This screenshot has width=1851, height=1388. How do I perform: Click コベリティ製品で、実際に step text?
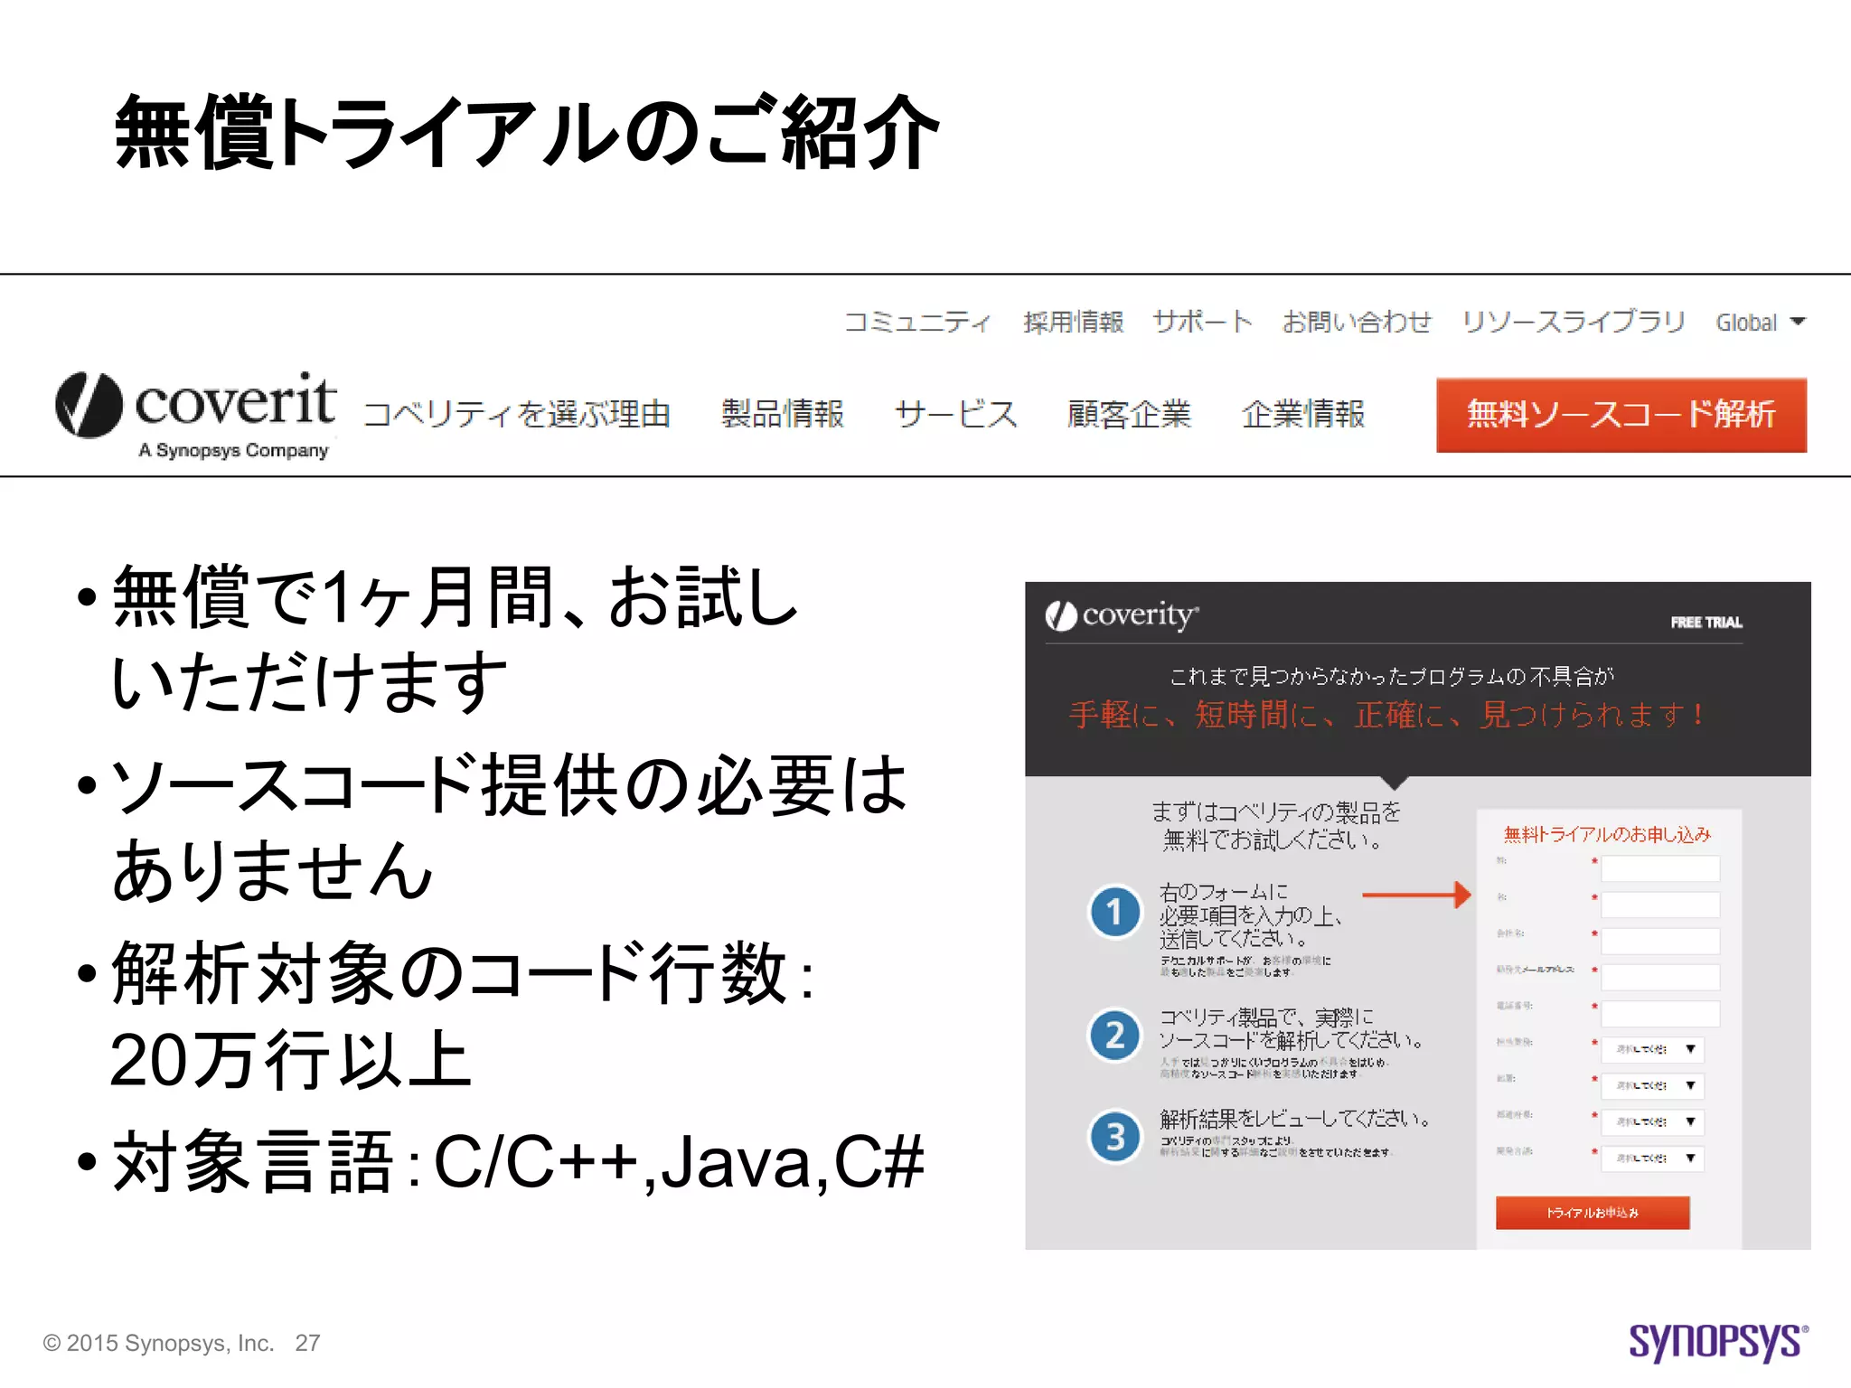coord(1266,1018)
